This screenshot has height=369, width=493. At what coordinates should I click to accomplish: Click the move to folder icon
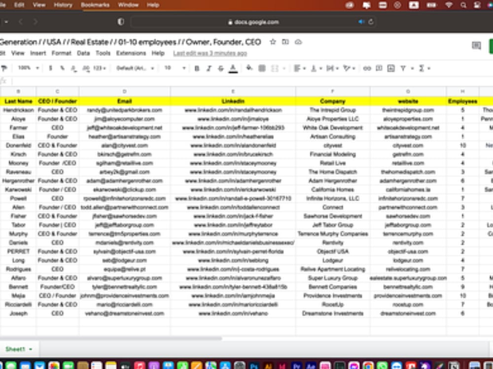coord(285,42)
